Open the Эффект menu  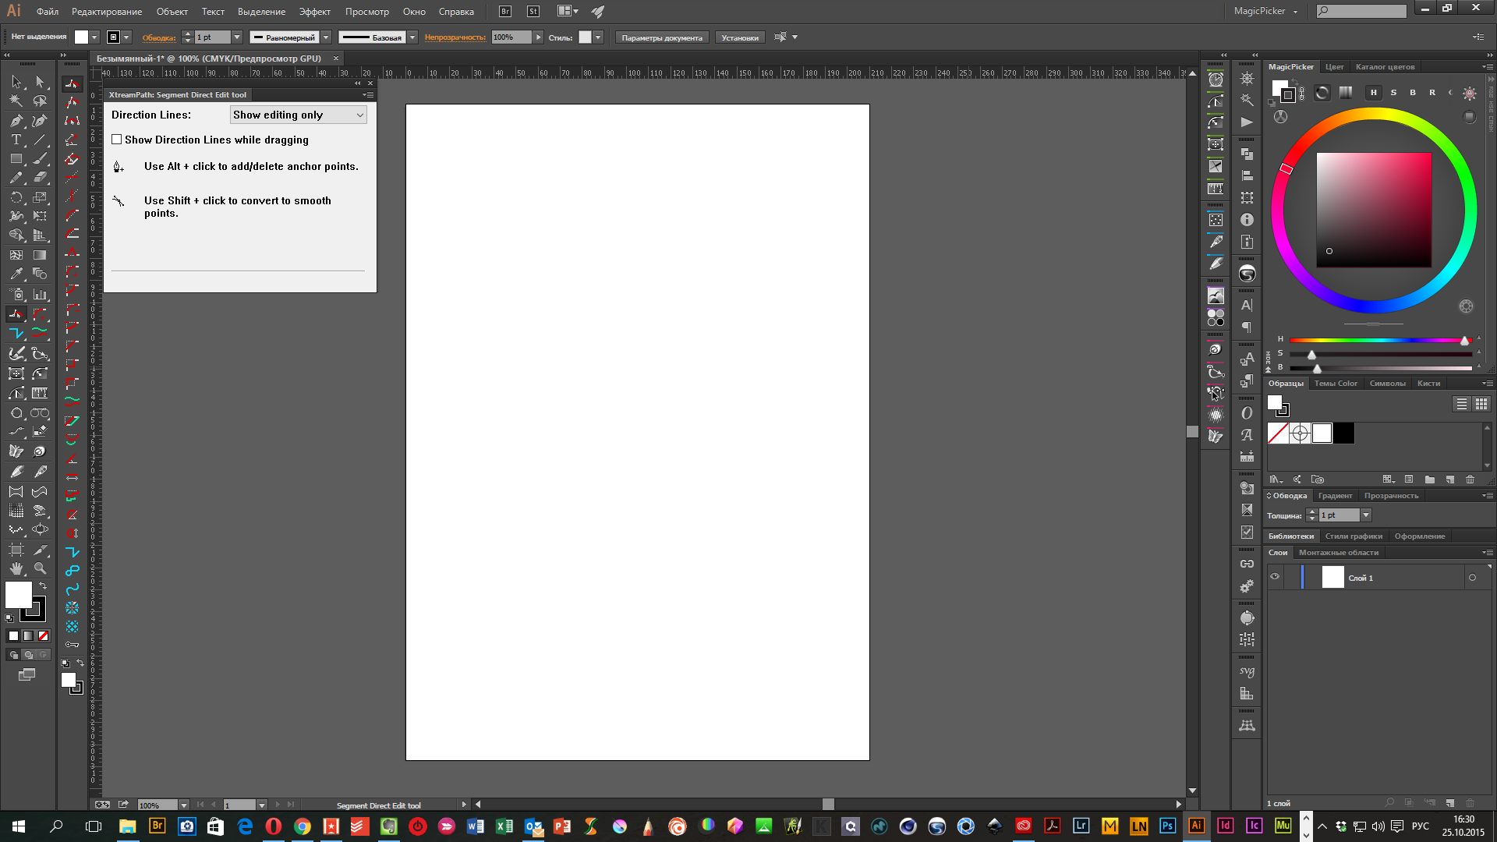[315, 12]
